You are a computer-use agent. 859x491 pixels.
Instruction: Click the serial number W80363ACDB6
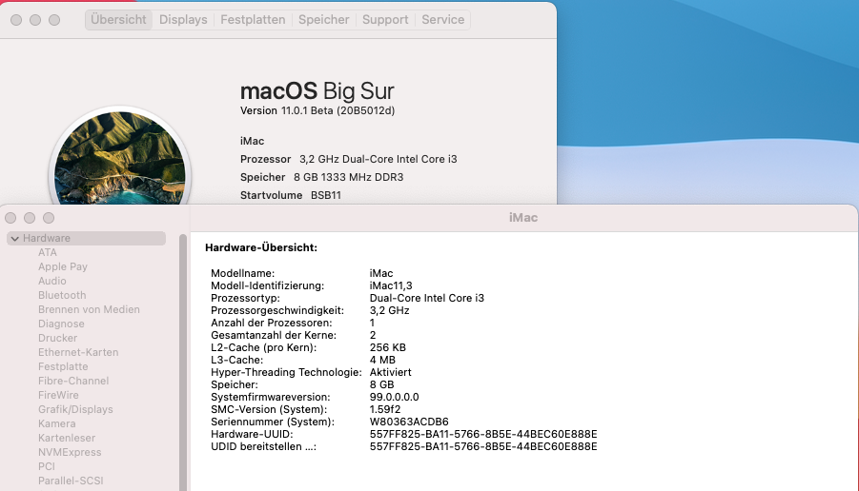click(409, 422)
